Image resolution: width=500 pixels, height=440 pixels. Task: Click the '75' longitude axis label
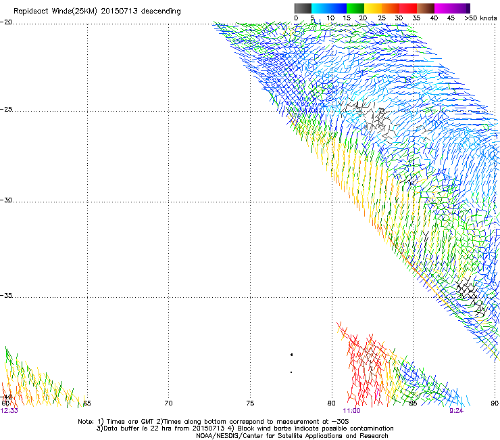[x=250, y=403]
